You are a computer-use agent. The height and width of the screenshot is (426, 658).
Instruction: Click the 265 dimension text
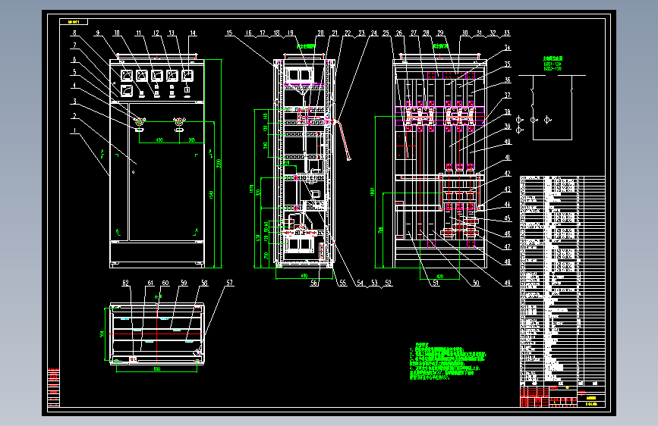192,140
